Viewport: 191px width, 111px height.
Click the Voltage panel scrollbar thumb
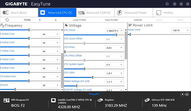(126, 45)
